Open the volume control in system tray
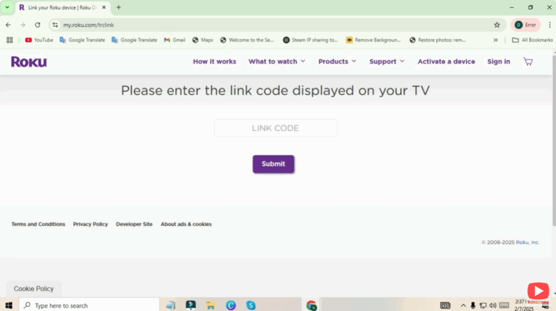The height and width of the screenshot is (311, 556). pyautogui.click(x=493, y=306)
